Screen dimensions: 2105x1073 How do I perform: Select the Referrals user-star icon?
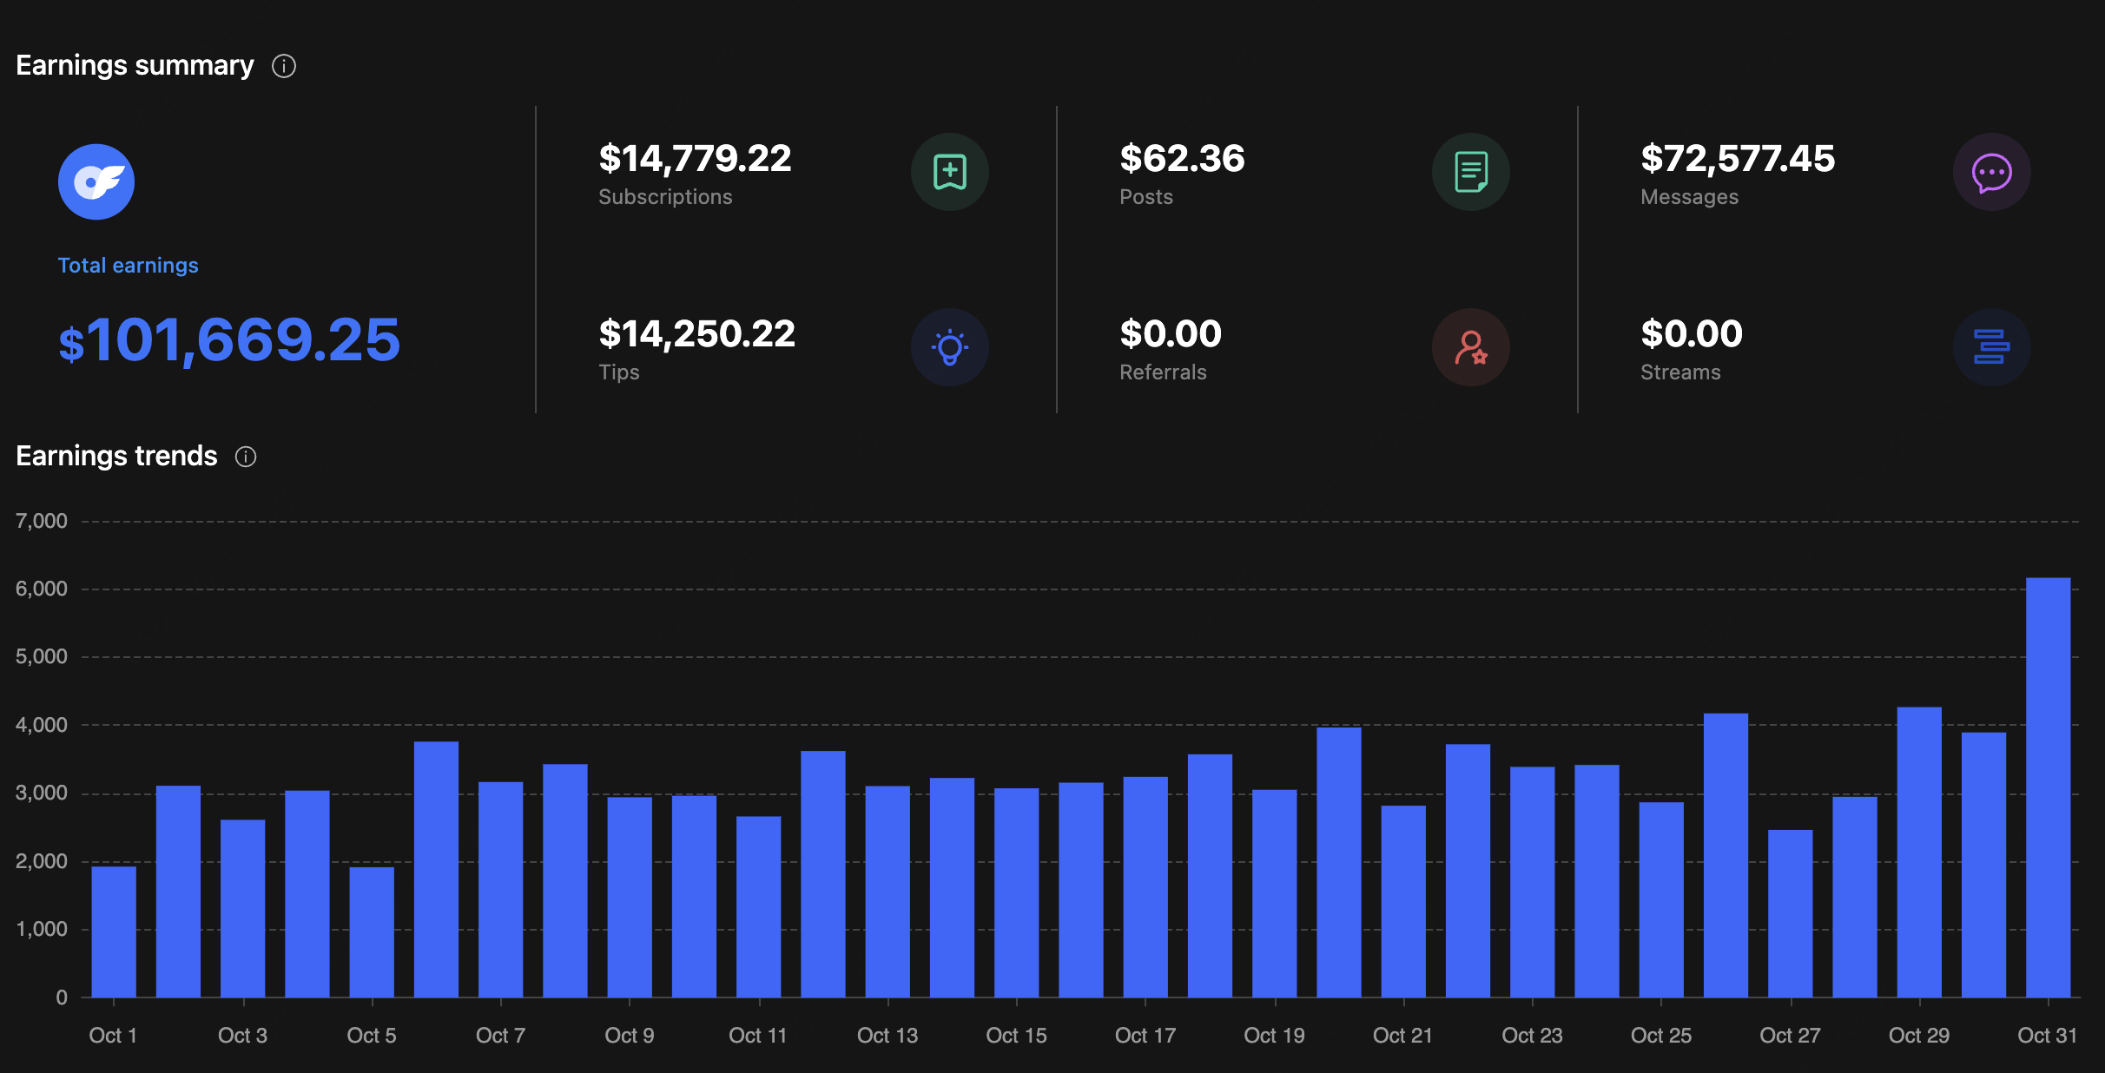pos(1470,347)
